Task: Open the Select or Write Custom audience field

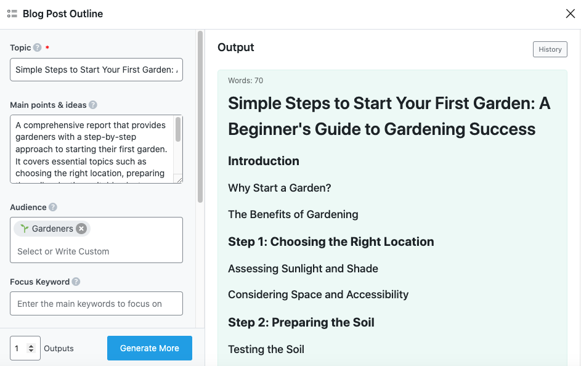Action: coord(96,253)
